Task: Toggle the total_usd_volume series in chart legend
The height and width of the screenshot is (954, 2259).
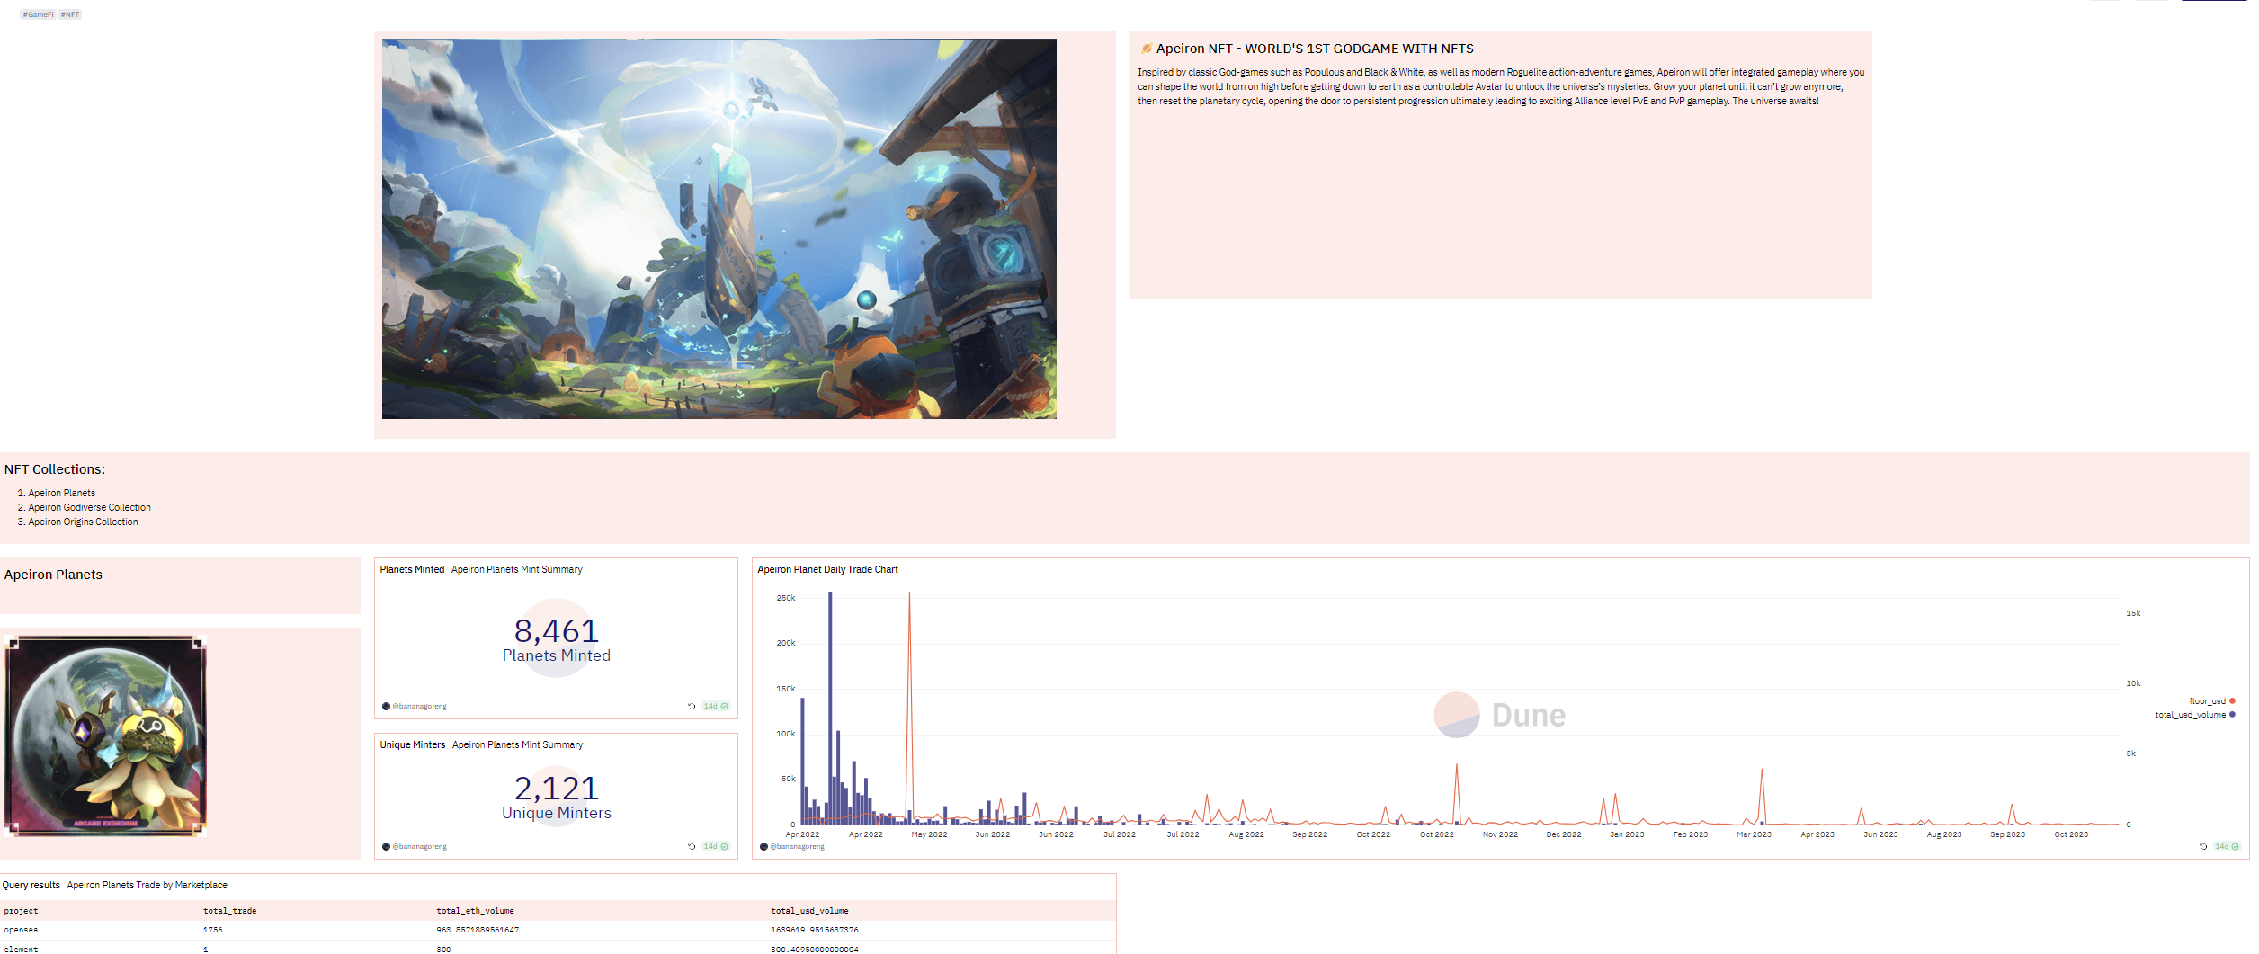Action: [x=2195, y=715]
